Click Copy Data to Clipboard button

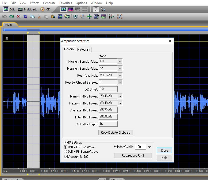coord(116,132)
